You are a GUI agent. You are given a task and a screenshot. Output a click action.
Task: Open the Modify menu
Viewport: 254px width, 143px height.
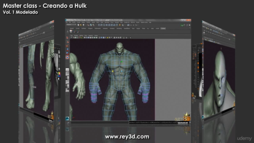[74, 22]
